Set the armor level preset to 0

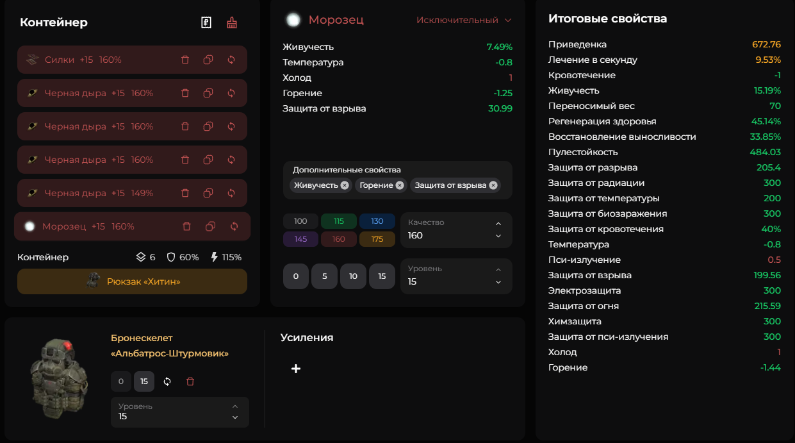point(120,381)
